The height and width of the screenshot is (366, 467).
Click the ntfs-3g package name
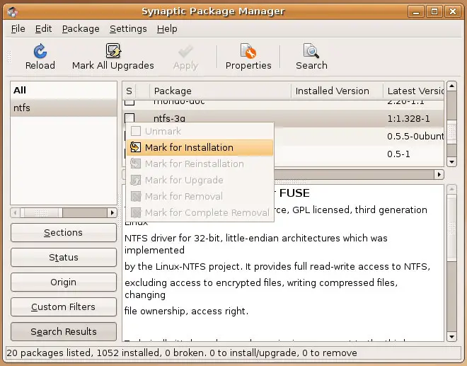click(x=169, y=119)
